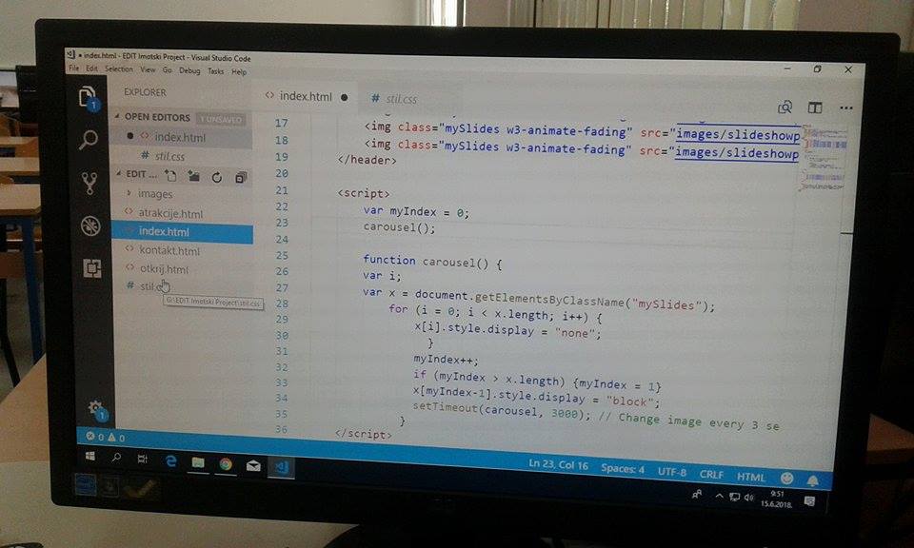Open the Extensions view
The image size is (914, 548).
(91, 268)
